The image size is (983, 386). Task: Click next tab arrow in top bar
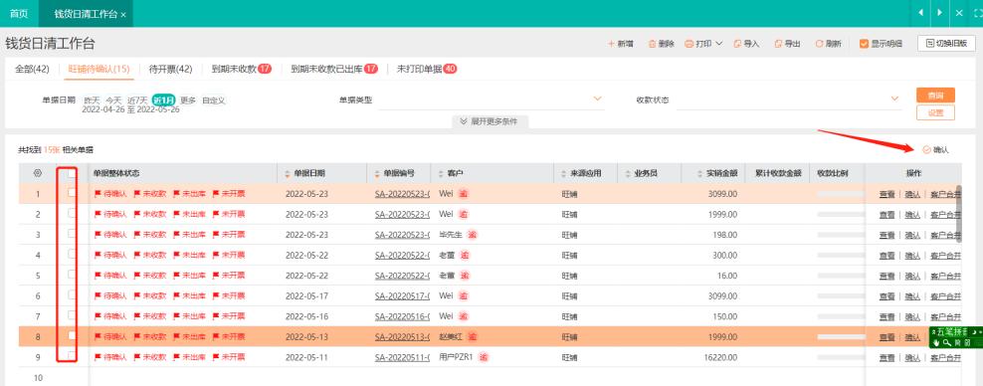point(940,13)
